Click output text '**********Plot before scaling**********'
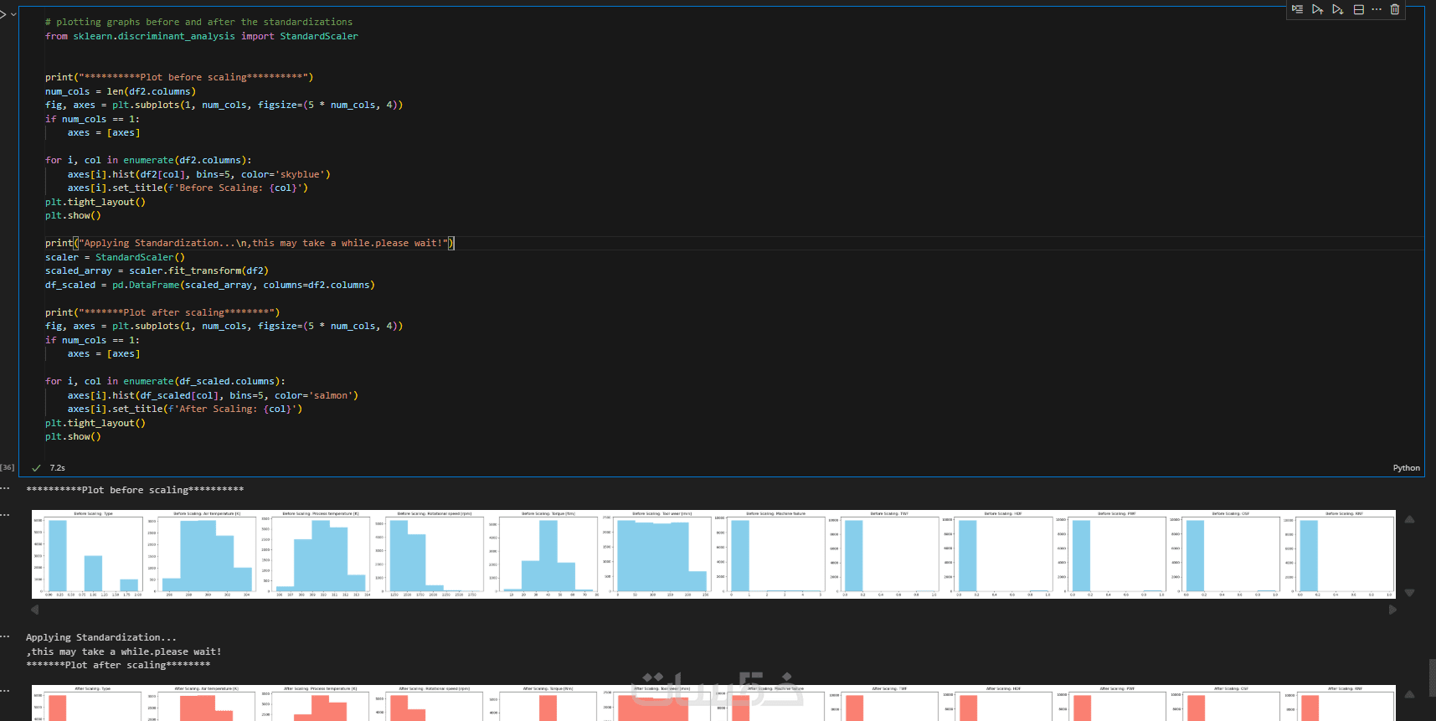Viewport: 1436px width, 721px height. [135, 490]
